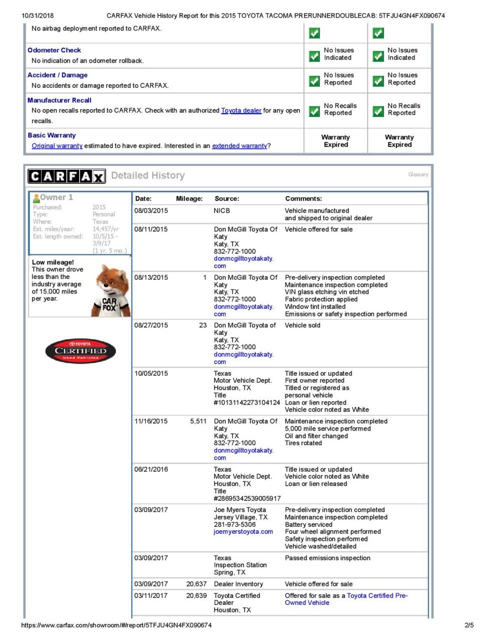Select the Dealer Inventory source

click(238, 584)
